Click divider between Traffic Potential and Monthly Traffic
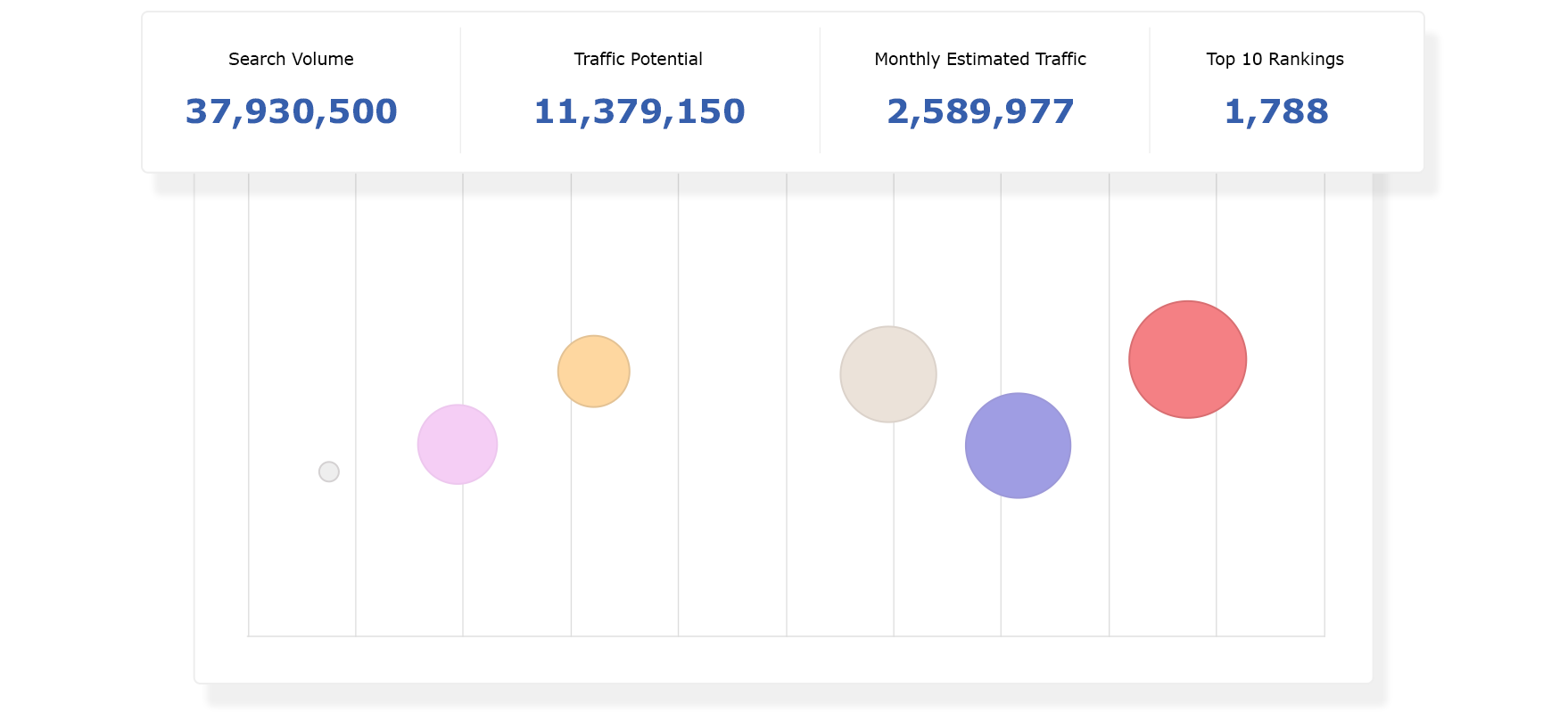 pos(820,90)
